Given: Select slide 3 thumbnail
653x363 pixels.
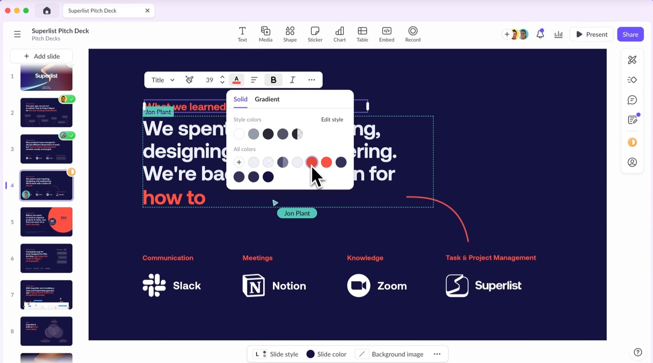Looking at the screenshot, I should pyautogui.click(x=46, y=149).
